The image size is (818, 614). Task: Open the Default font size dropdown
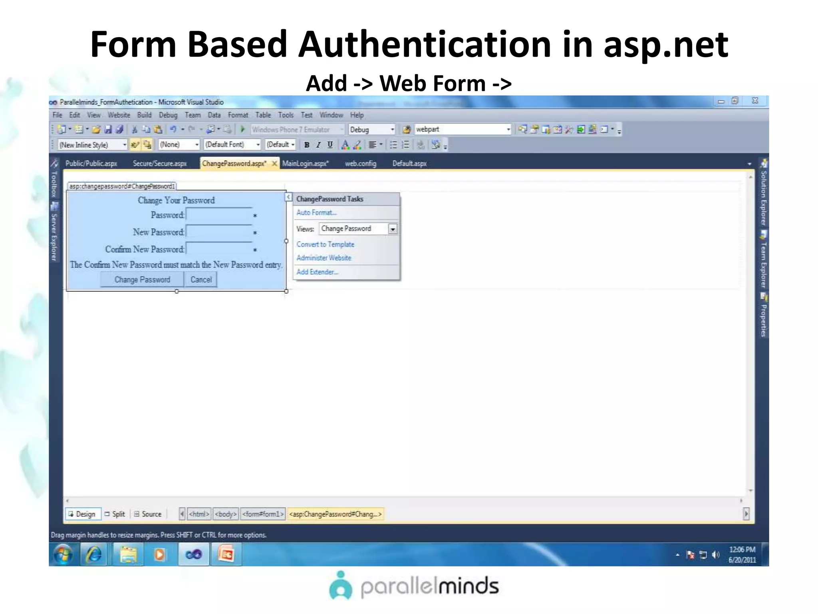tap(293, 145)
